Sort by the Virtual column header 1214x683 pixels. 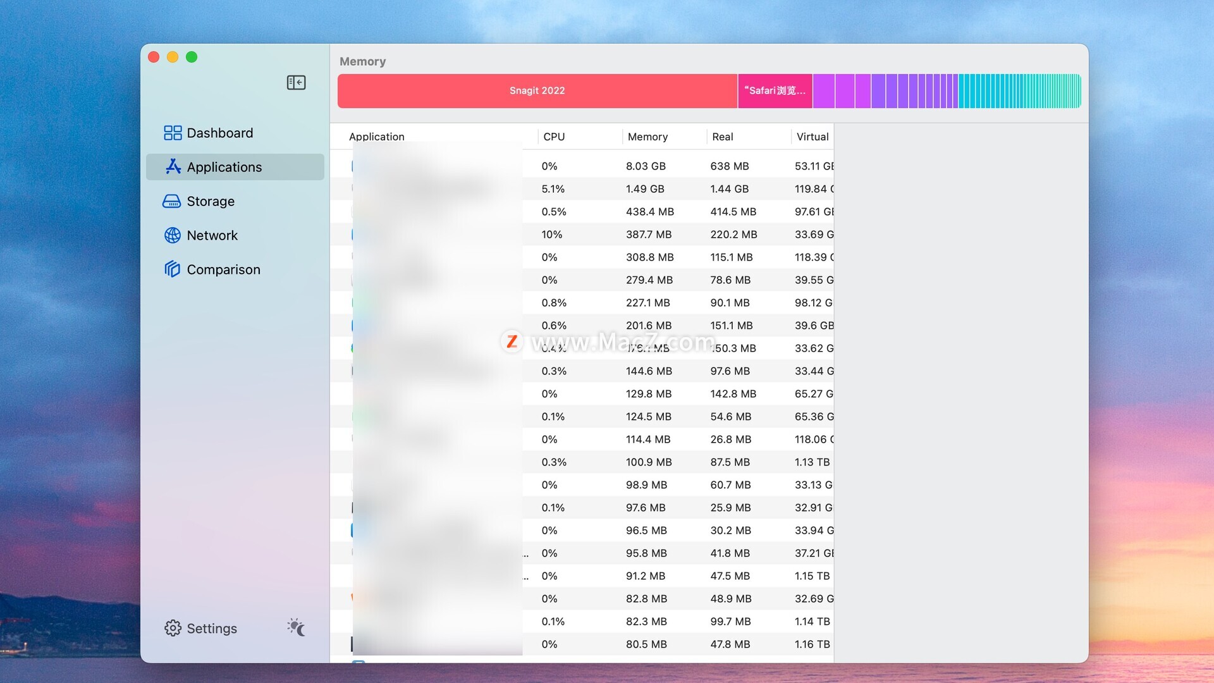tap(812, 137)
